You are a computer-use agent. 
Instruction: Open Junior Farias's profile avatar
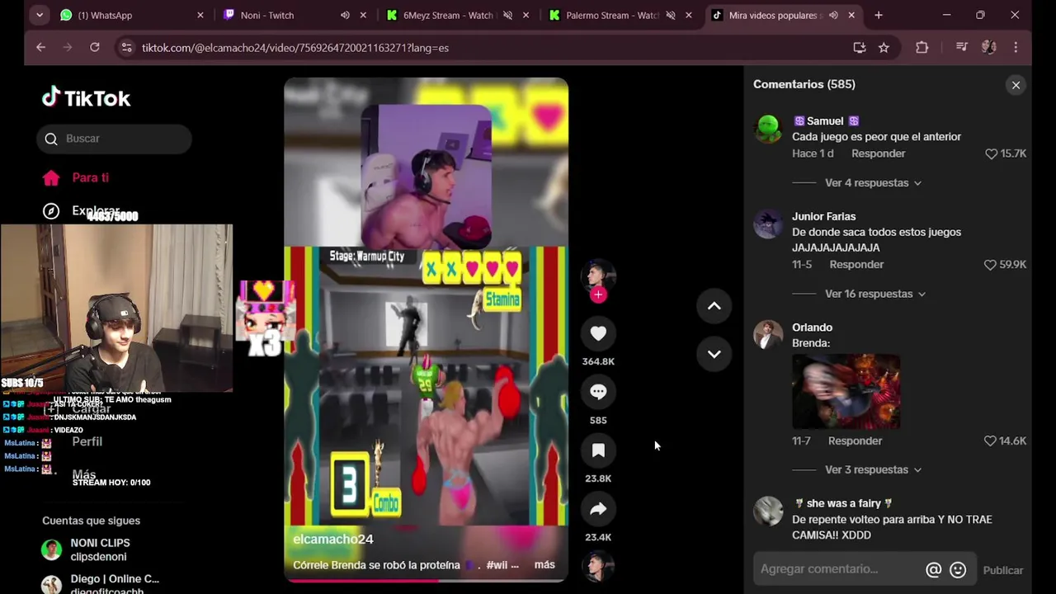(x=768, y=224)
